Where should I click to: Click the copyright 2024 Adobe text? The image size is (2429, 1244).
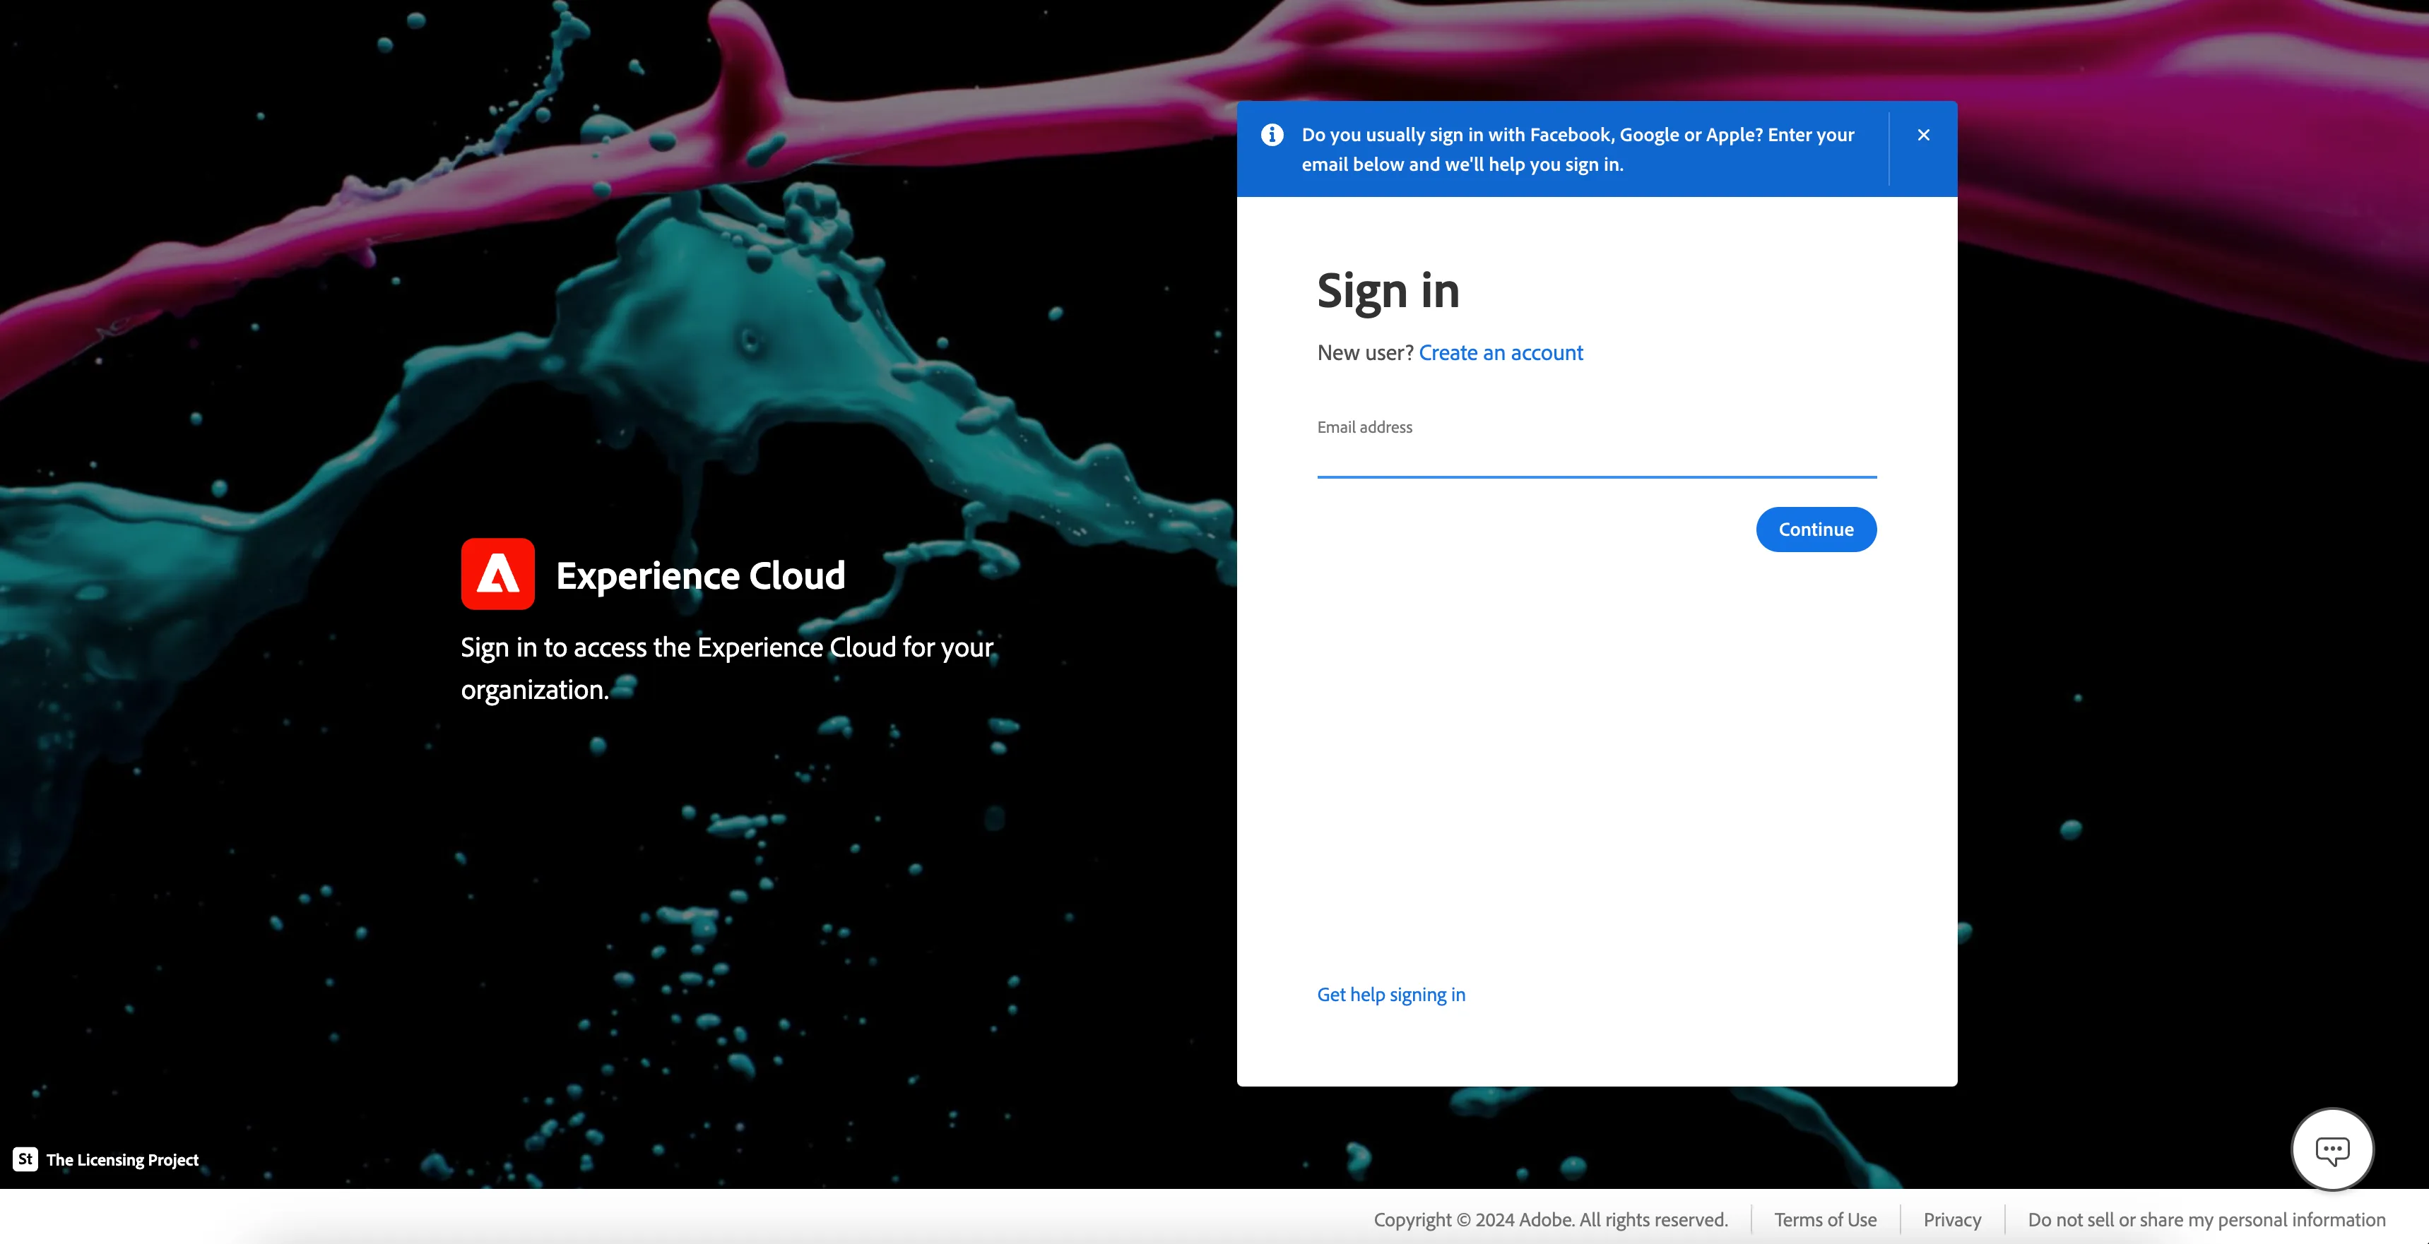pos(1550,1219)
